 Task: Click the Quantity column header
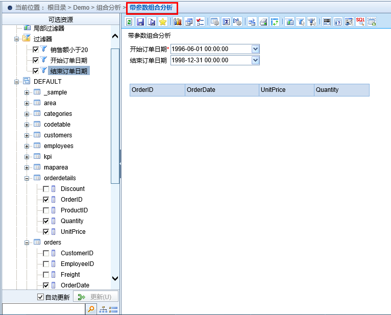coord(341,90)
